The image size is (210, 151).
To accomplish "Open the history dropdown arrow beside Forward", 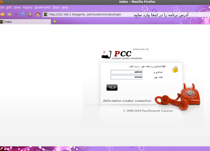I will click(16, 14).
